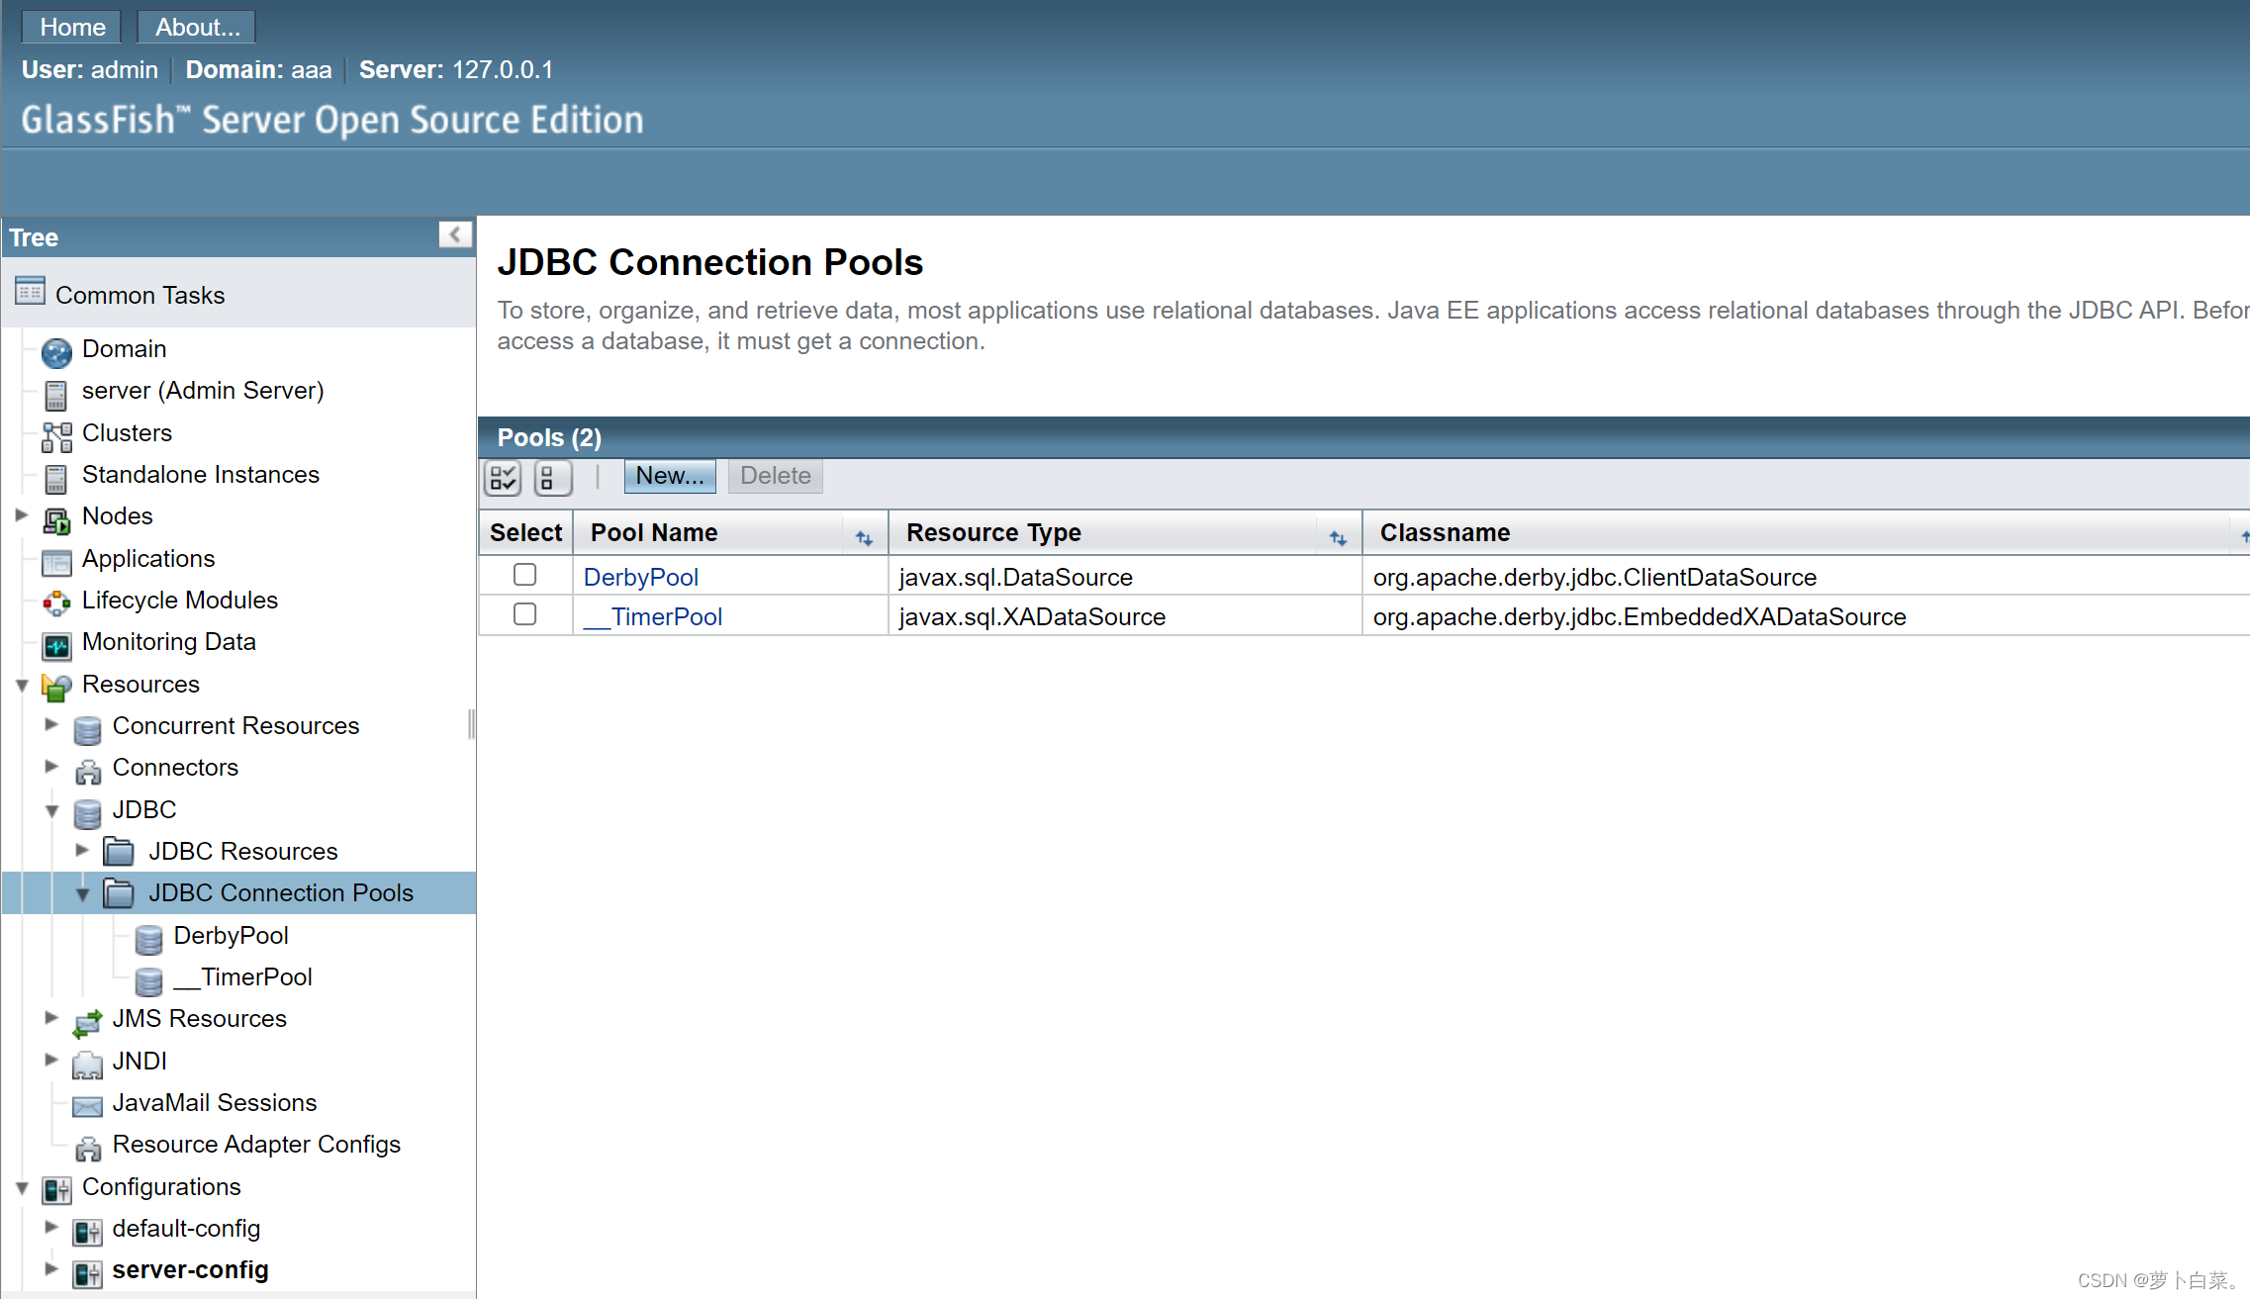2250x1299 pixels.
Task: Check the DerbyPool row checkbox
Action: [525, 574]
